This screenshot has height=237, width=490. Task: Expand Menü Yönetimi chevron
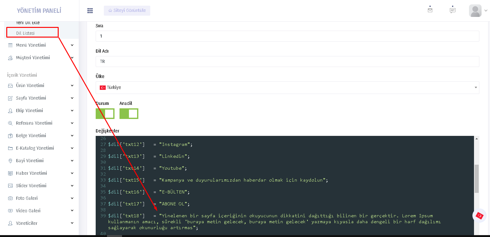[72, 45]
